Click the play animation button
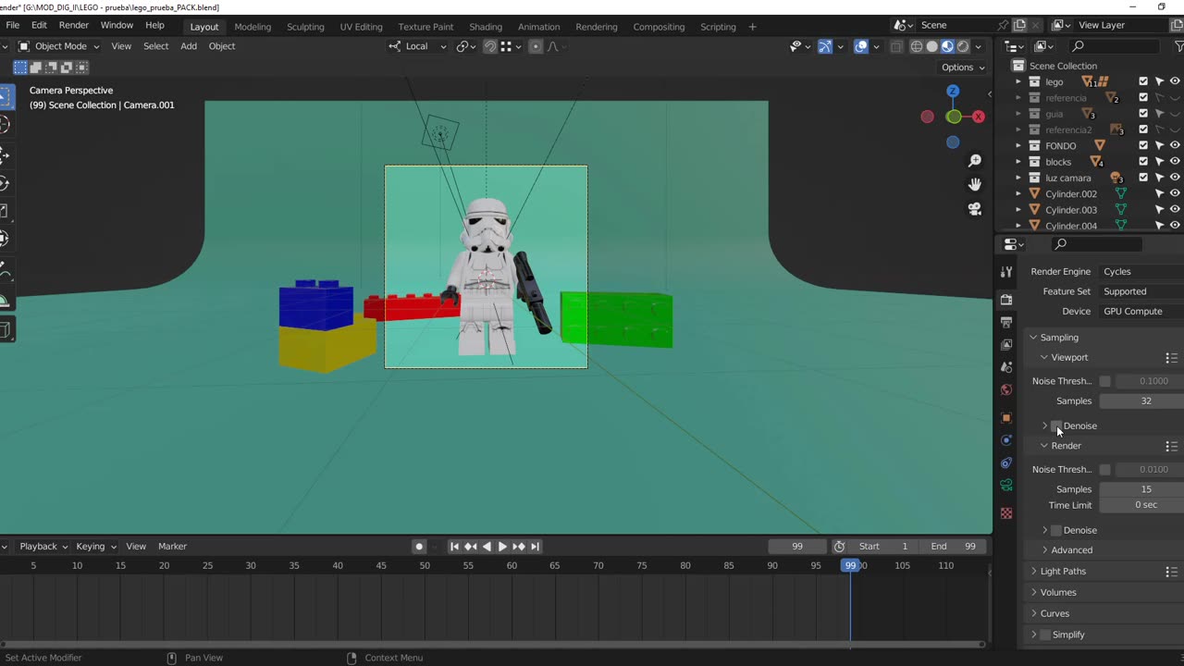Screen dimensions: 1184x666 tap(502, 547)
